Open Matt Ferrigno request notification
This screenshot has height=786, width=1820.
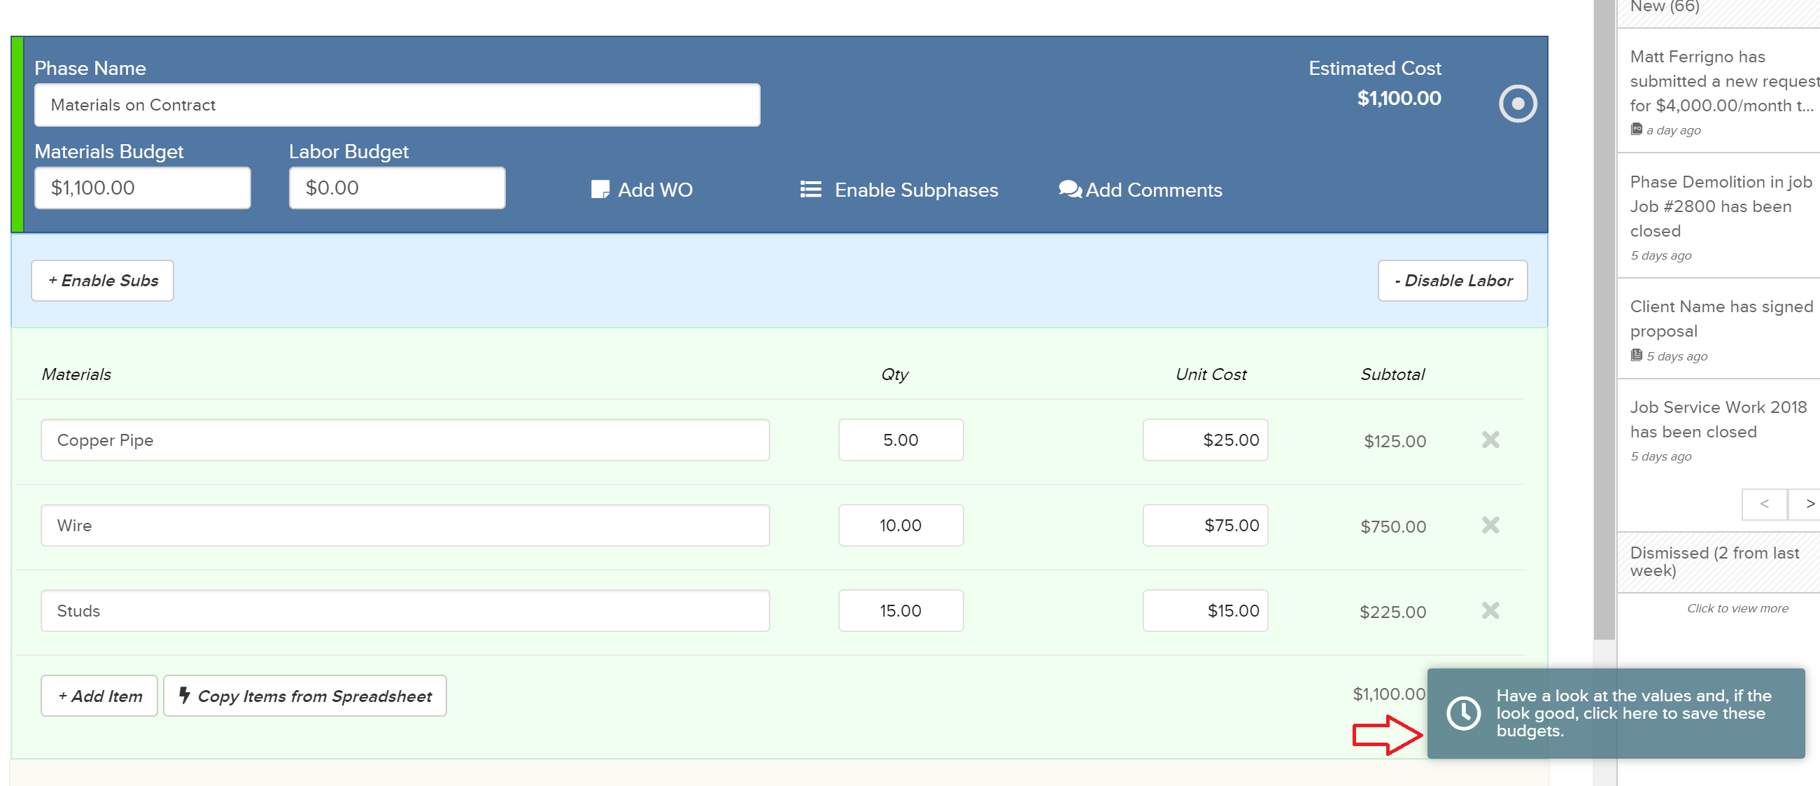[1719, 92]
